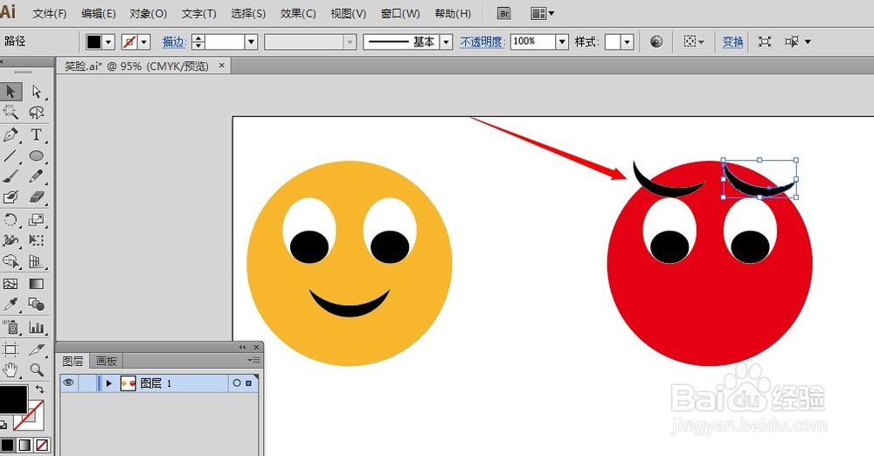Click the 描边 stroke link
The height and width of the screenshot is (456, 874).
coord(173,42)
